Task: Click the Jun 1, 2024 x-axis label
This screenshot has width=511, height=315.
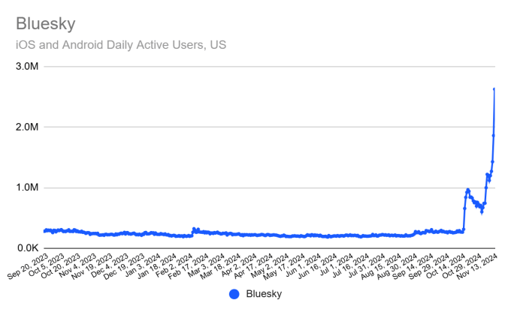Action: pyautogui.click(x=302, y=264)
